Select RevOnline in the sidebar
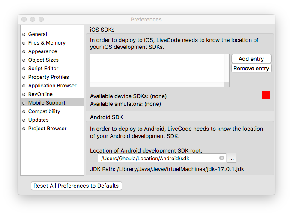293x216 pixels. coord(40,94)
